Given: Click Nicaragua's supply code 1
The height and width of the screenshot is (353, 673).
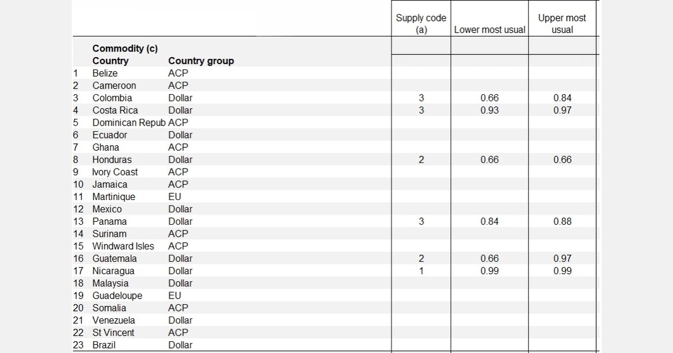Looking at the screenshot, I should (421, 271).
